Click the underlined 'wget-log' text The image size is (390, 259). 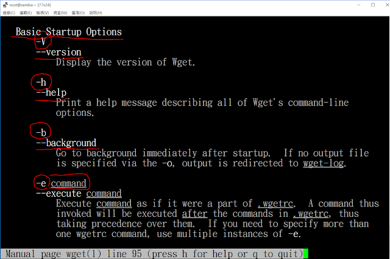[x=324, y=163]
